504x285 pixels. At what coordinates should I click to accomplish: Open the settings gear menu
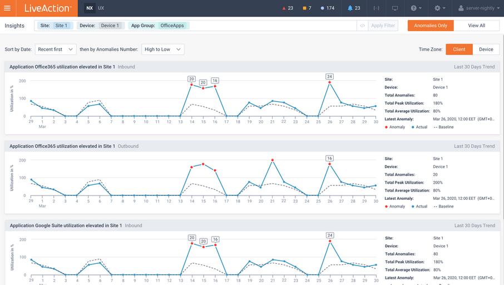tap(439, 8)
